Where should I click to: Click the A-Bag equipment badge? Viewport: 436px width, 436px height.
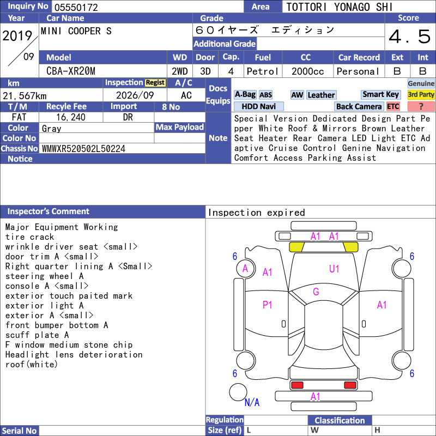click(x=245, y=95)
